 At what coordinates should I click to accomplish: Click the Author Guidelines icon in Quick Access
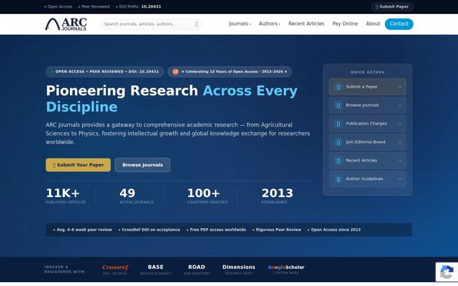coord(338,179)
